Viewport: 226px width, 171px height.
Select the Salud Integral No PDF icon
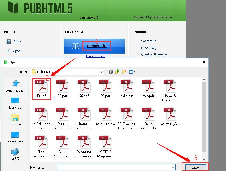[x=148, y=114]
